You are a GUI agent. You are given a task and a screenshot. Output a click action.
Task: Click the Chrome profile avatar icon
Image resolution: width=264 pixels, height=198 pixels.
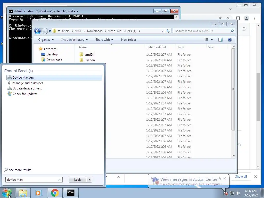click(246, 18)
